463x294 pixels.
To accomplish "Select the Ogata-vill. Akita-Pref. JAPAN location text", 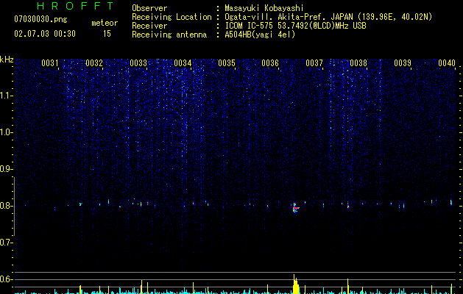I will tap(328, 17).
